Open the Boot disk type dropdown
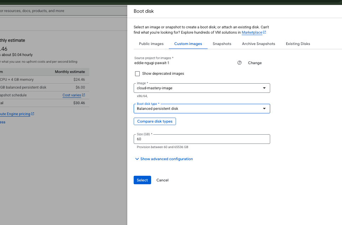The image size is (342, 225). click(x=264, y=108)
